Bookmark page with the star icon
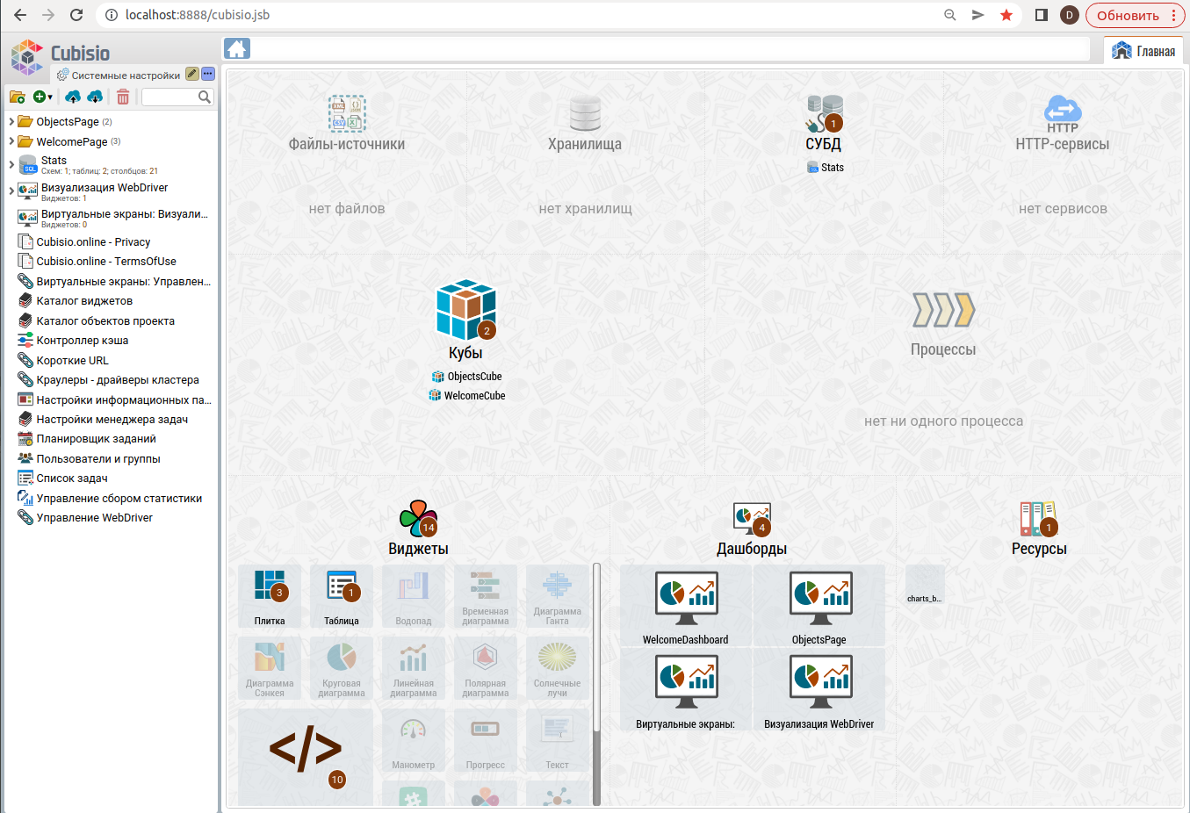The image size is (1190, 813). coord(1006,15)
